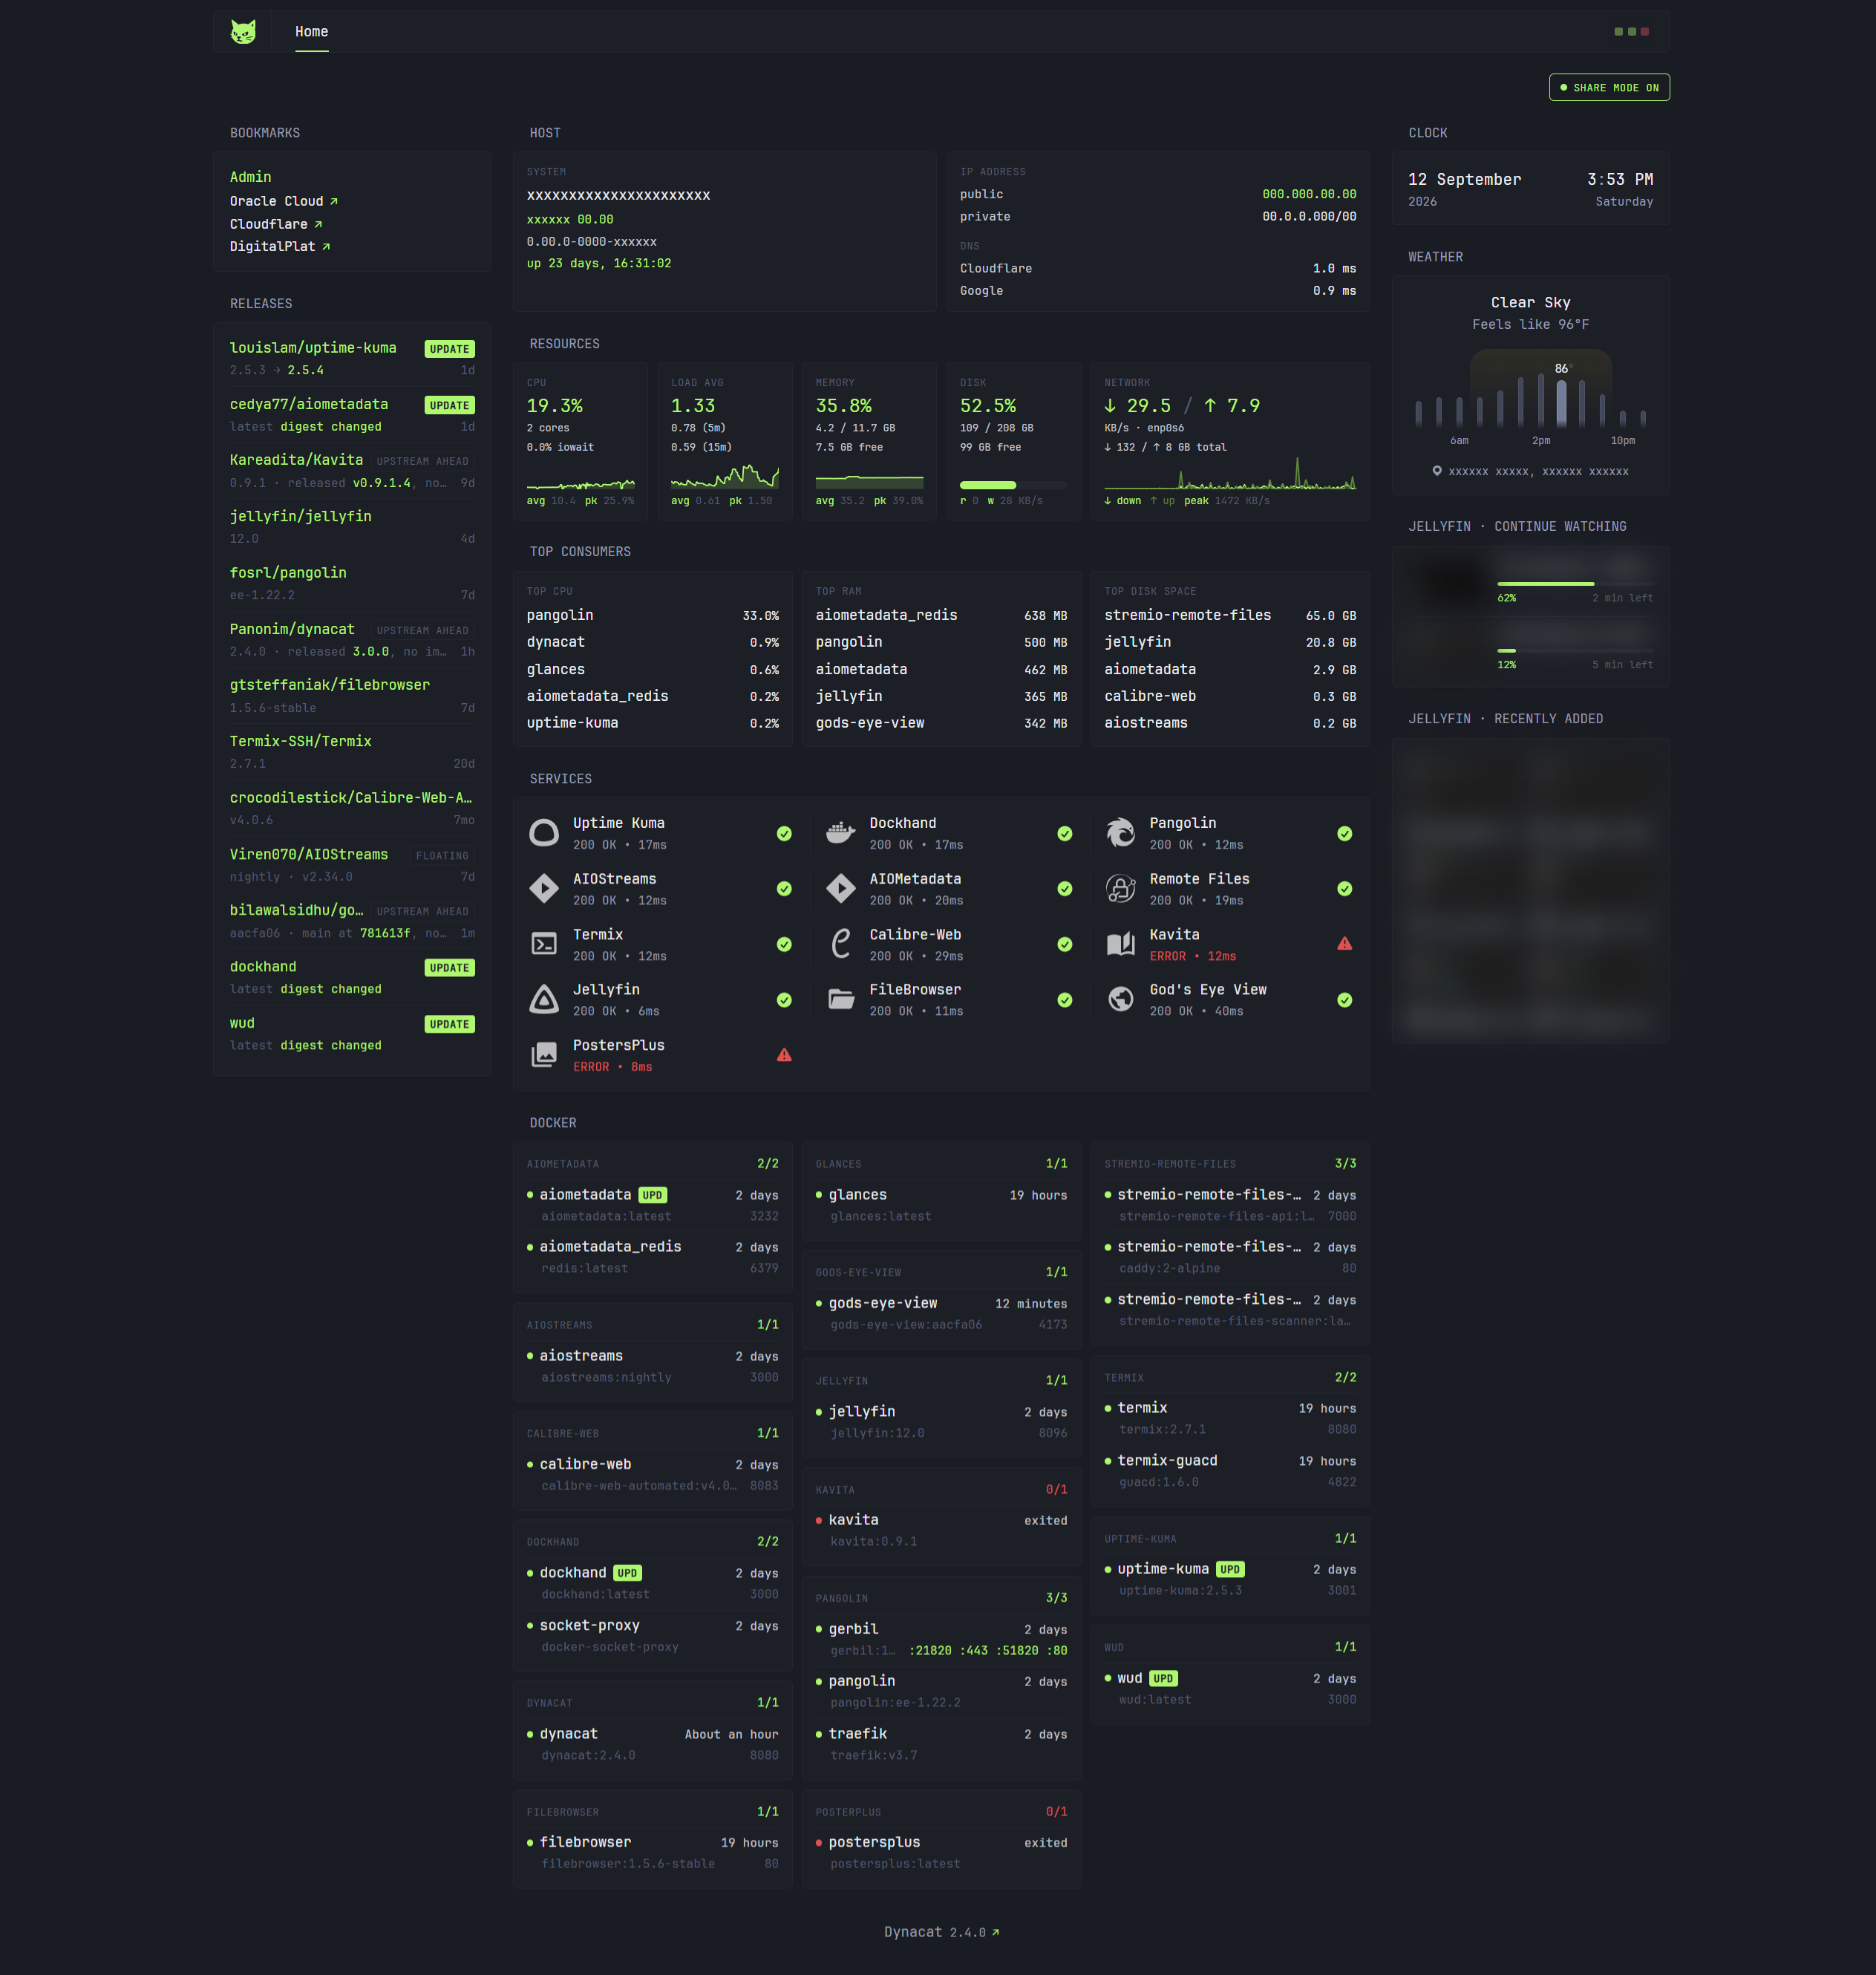Click PostersPlus red error warning icon
Image resolution: width=1876 pixels, height=1975 pixels.
tap(784, 1055)
